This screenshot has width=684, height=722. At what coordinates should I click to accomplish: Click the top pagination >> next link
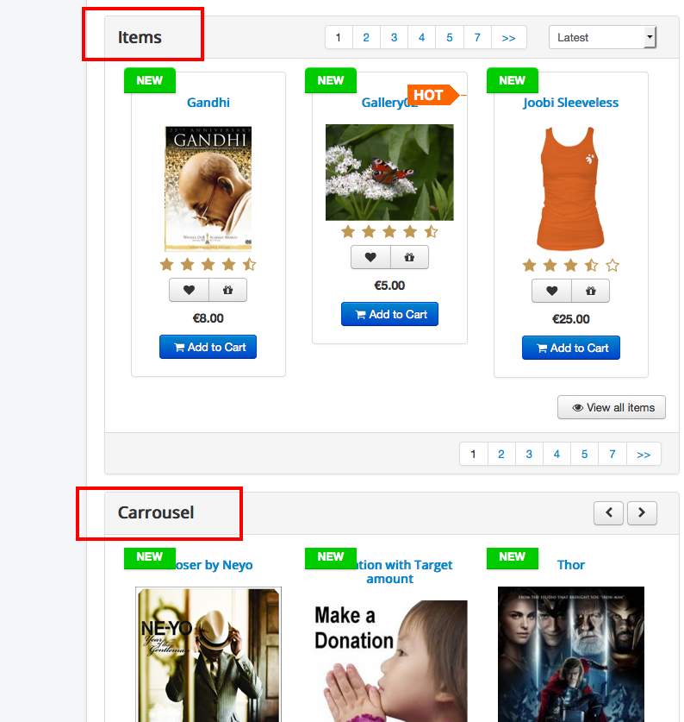pyautogui.click(x=508, y=37)
